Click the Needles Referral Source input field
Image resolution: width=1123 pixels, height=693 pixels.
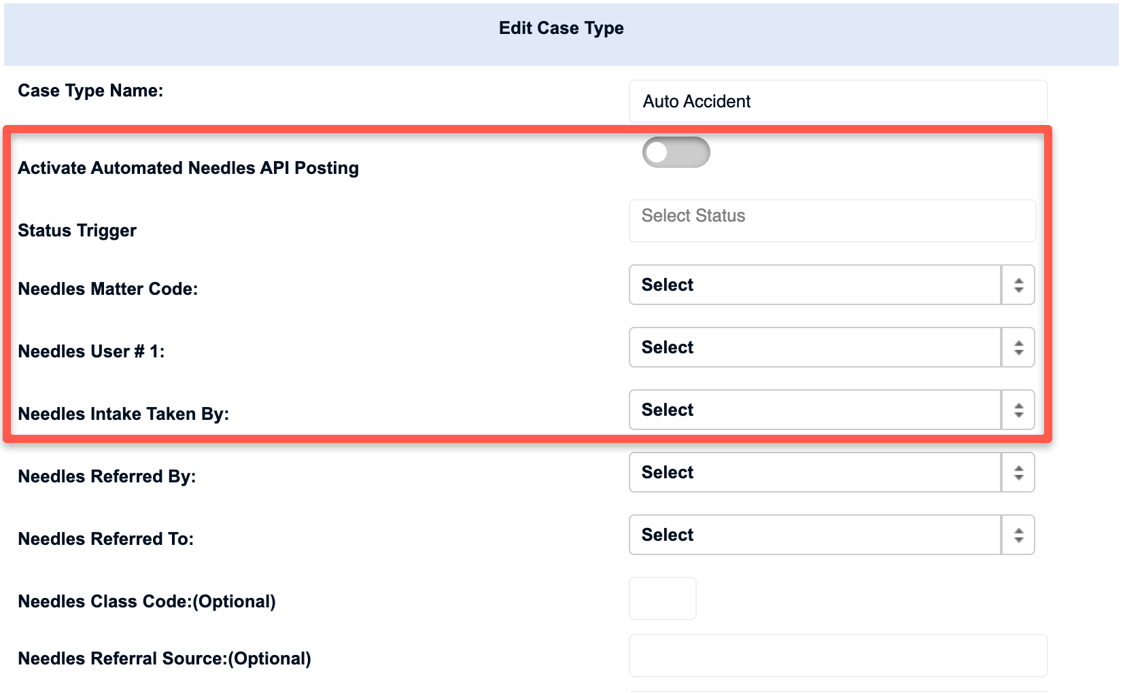[x=837, y=655]
